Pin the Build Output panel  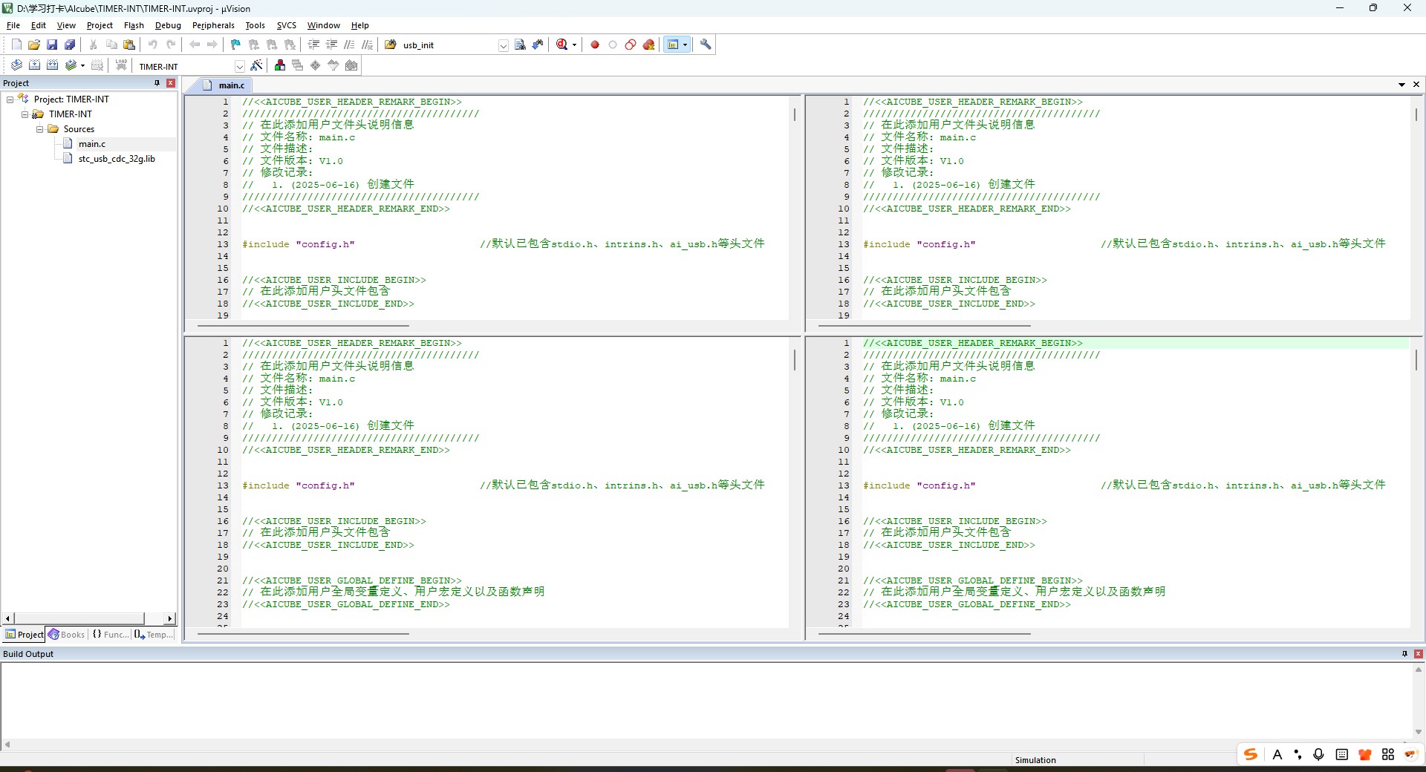(1404, 654)
